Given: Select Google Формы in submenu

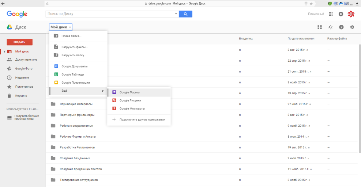Looking at the screenshot, I should coord(139,92).
